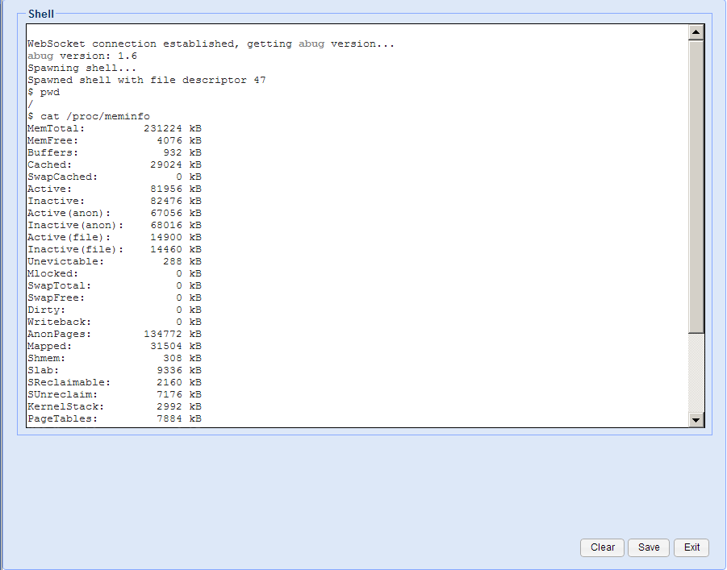Click the 'Mapped:' line
Screen dimensions: 727x570
click(115, 346)
